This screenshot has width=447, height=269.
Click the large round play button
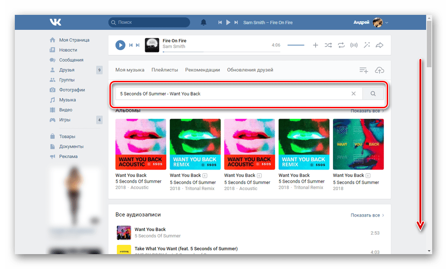coord(120,45)
